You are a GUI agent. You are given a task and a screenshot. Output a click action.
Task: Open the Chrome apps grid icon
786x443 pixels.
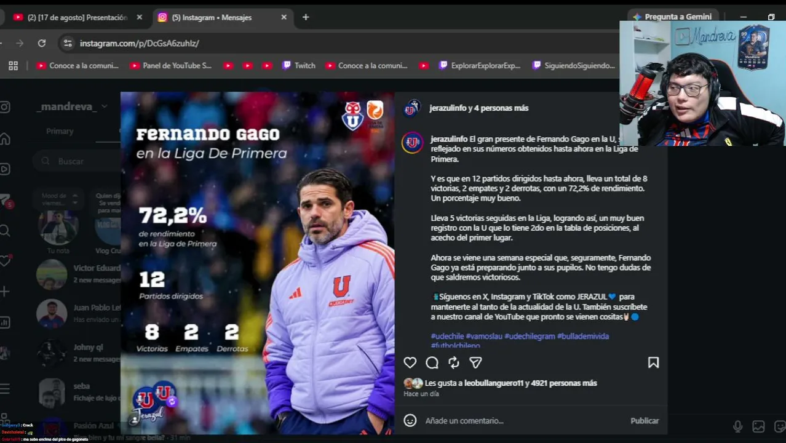13,65
